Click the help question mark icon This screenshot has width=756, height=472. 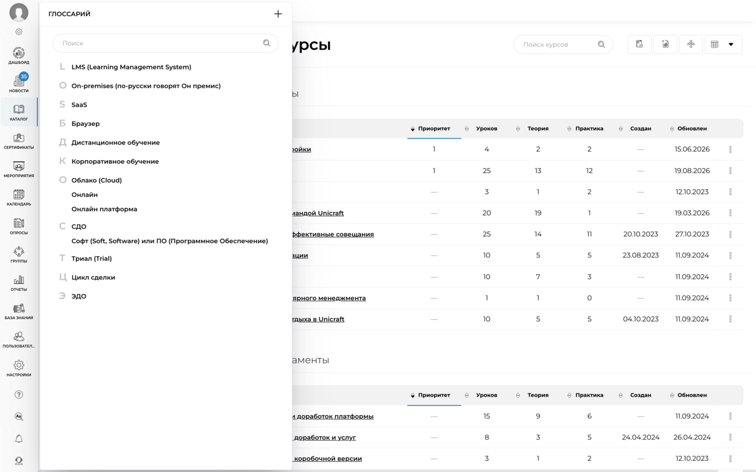pos(19,395)
